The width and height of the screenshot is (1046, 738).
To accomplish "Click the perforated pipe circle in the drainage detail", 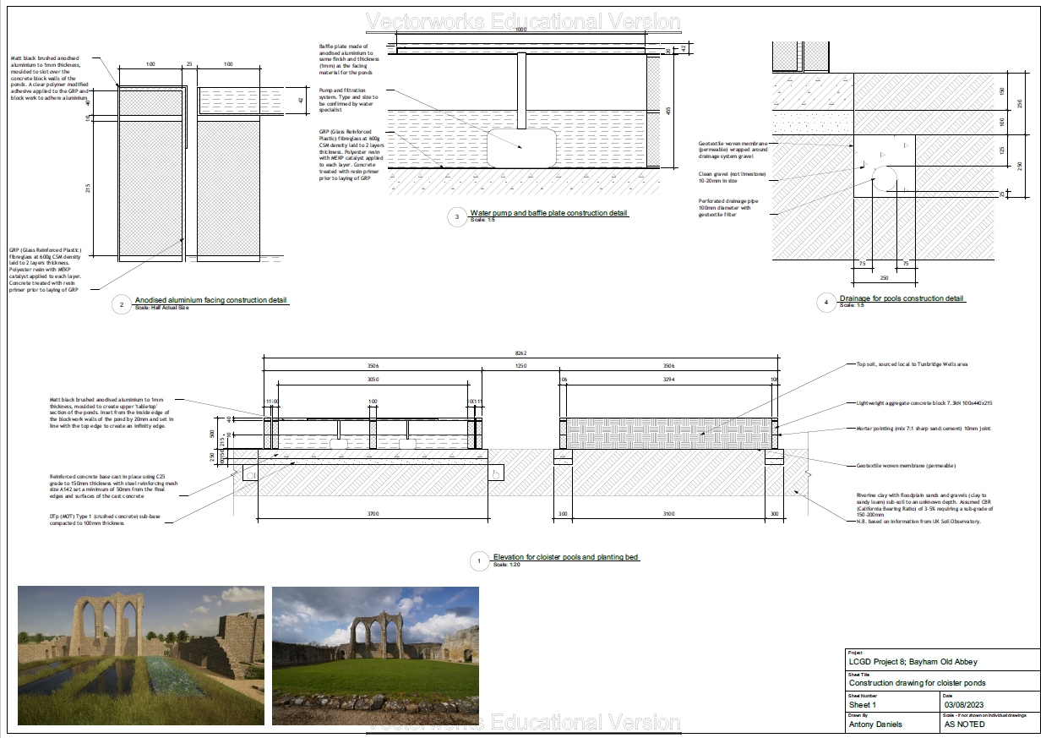I will 884,179.
